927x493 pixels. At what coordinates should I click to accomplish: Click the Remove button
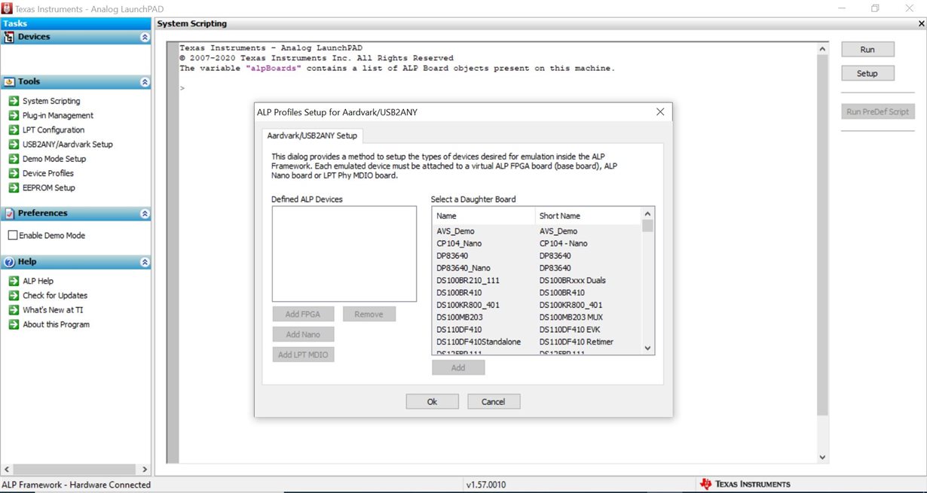pos(369,314)
